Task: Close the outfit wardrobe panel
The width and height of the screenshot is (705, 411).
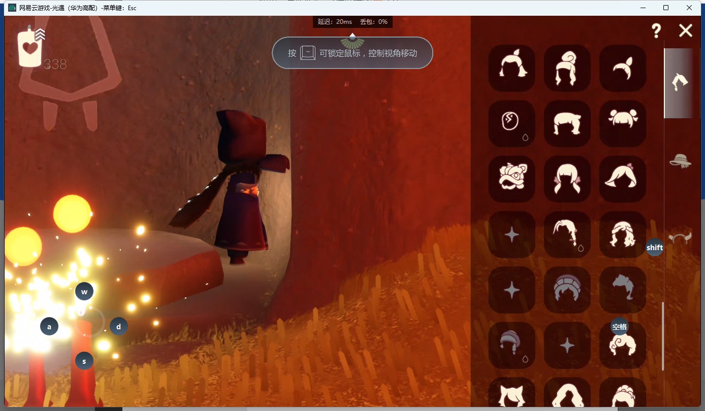Action: point(686,31)
